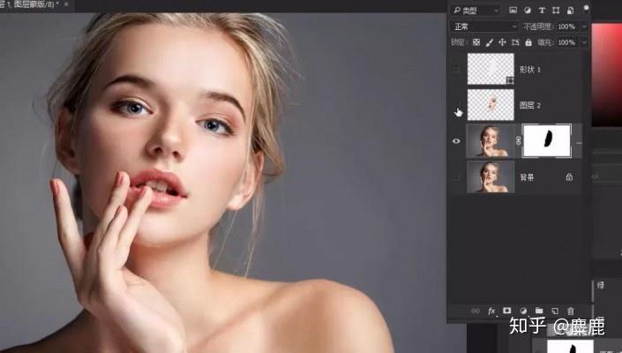The height and width of the screenshot is (353, 622).
Task: Click the type layer filter icon
Action: [x=542, y=11]
